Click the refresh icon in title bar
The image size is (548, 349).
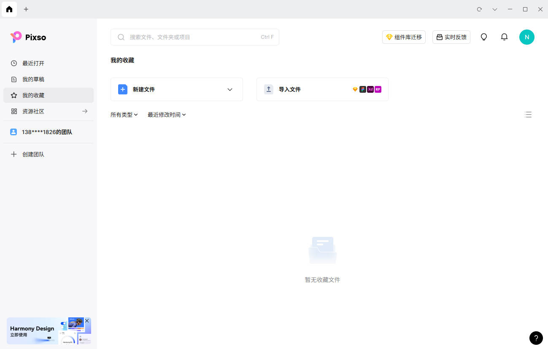pos(479,9)
